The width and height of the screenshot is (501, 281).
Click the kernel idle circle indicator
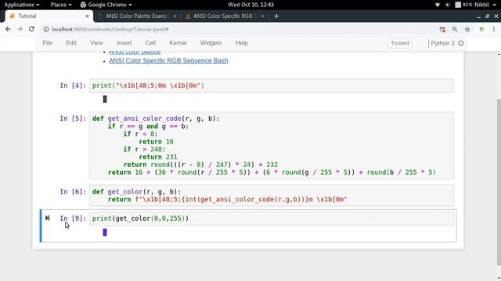(x=461, y=44)
